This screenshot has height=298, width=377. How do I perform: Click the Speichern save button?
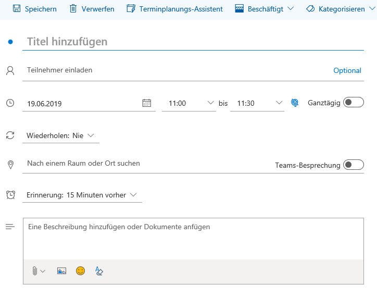(34, 9)
